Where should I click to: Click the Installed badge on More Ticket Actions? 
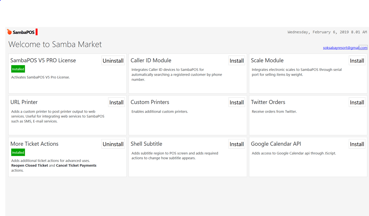[18, 152]
